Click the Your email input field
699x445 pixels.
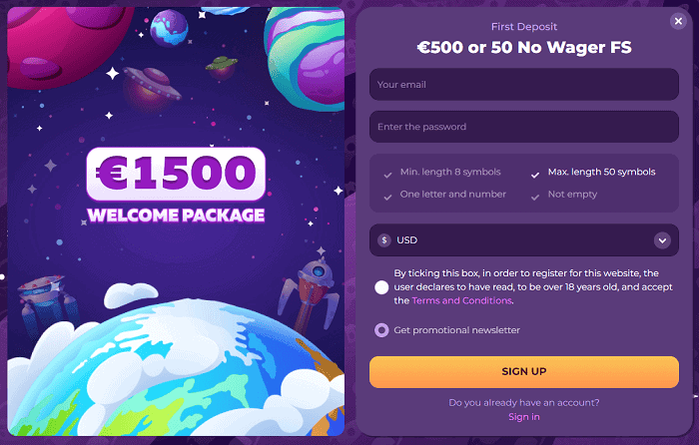click(523, 85)
